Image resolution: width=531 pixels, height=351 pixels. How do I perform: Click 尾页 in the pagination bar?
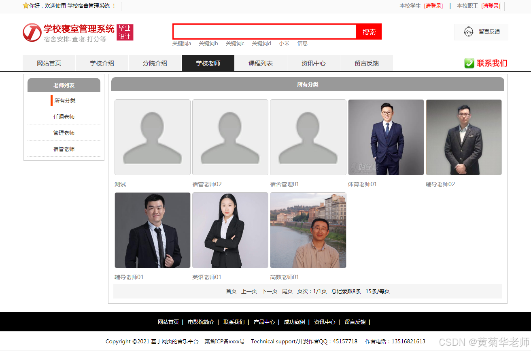287,291
